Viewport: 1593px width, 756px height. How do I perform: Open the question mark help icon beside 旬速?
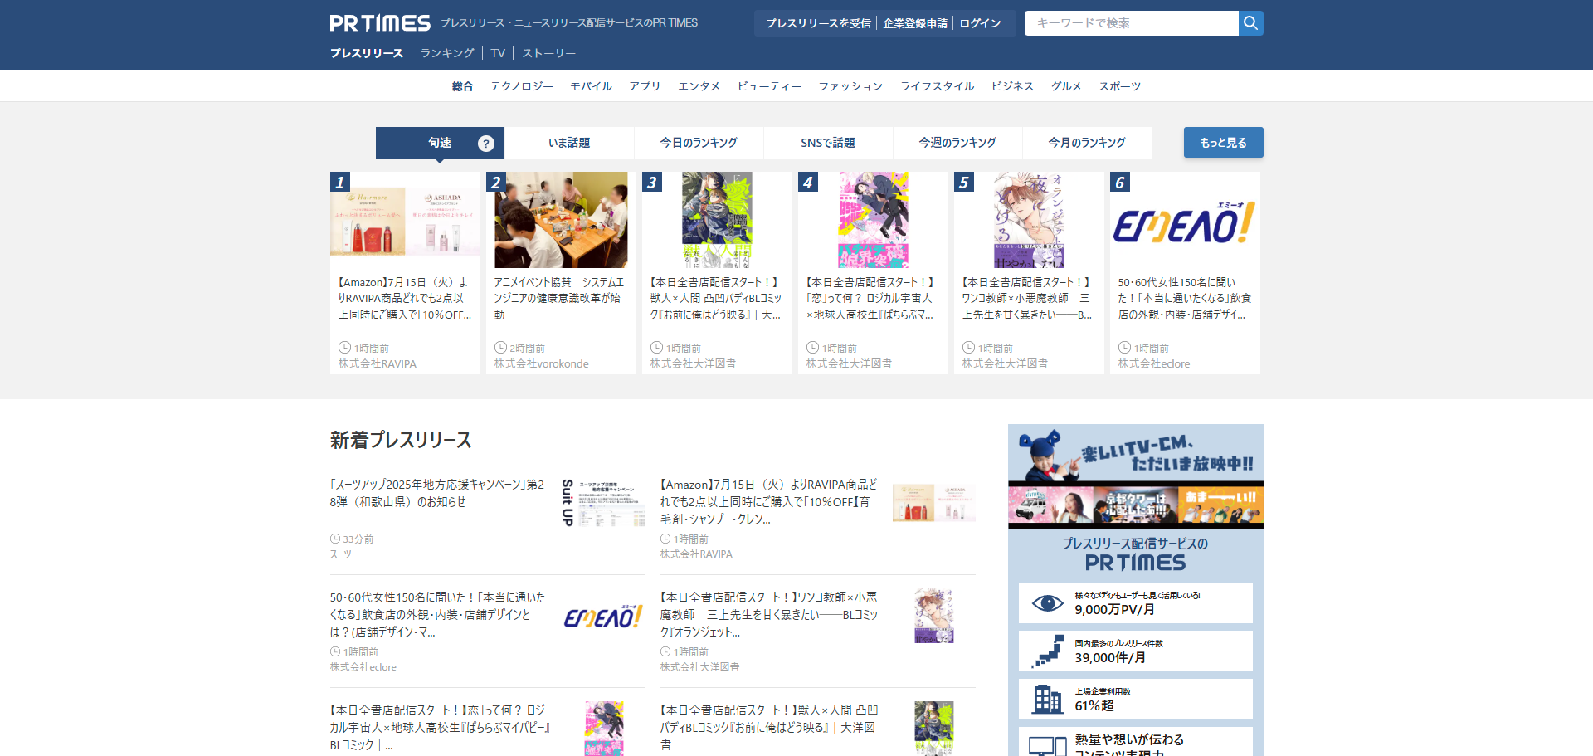pos(486,144)
